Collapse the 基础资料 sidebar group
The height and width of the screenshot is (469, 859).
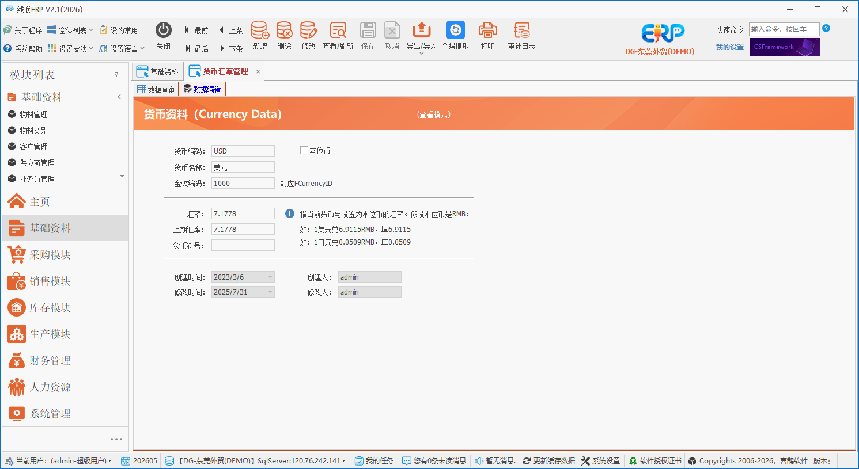[x=119, y=97]
